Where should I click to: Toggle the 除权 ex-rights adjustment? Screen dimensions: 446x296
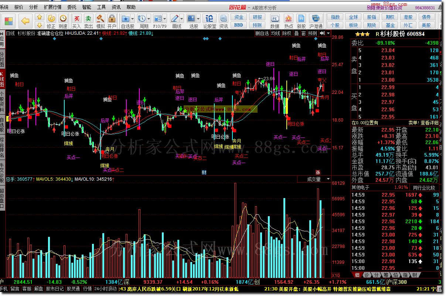tap(287, 33)
